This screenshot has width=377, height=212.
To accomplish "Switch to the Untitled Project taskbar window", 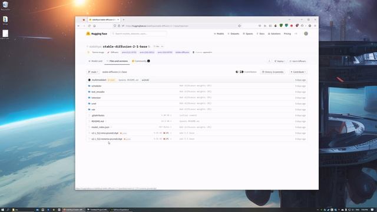I will (x=97, y=210).
